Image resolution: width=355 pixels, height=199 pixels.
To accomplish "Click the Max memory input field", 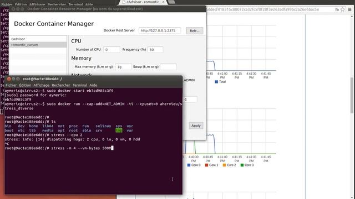I will pos(123,67).
